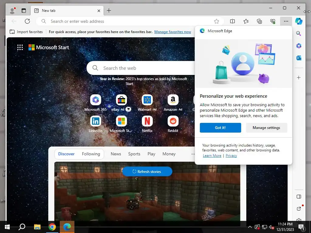The image size is (311, 233).
Task: Open File Explorer from the taskbar
Action: pos(37,227)
